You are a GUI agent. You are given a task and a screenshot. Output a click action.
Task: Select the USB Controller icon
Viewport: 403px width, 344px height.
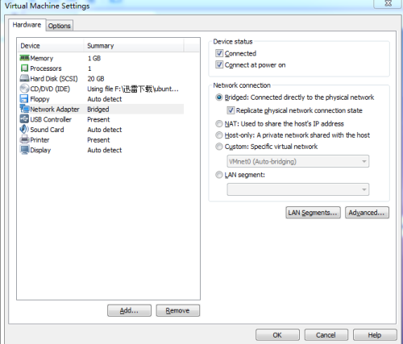[x=24, y=119]
